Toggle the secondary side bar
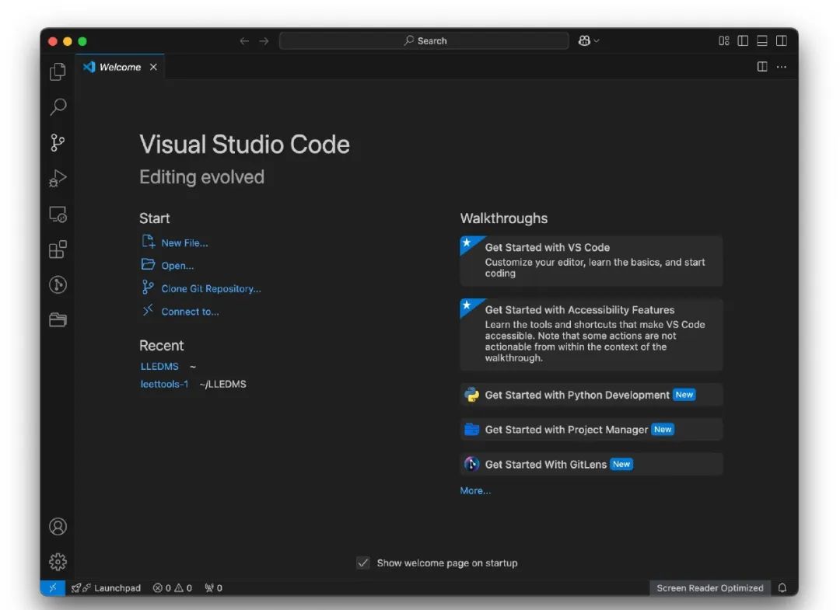 coord(782,40)
